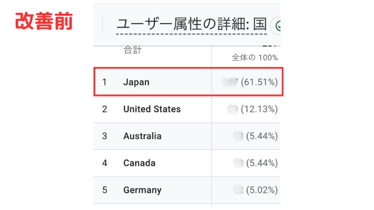
Task: Select the Japan country row
Action: point(188,82)
